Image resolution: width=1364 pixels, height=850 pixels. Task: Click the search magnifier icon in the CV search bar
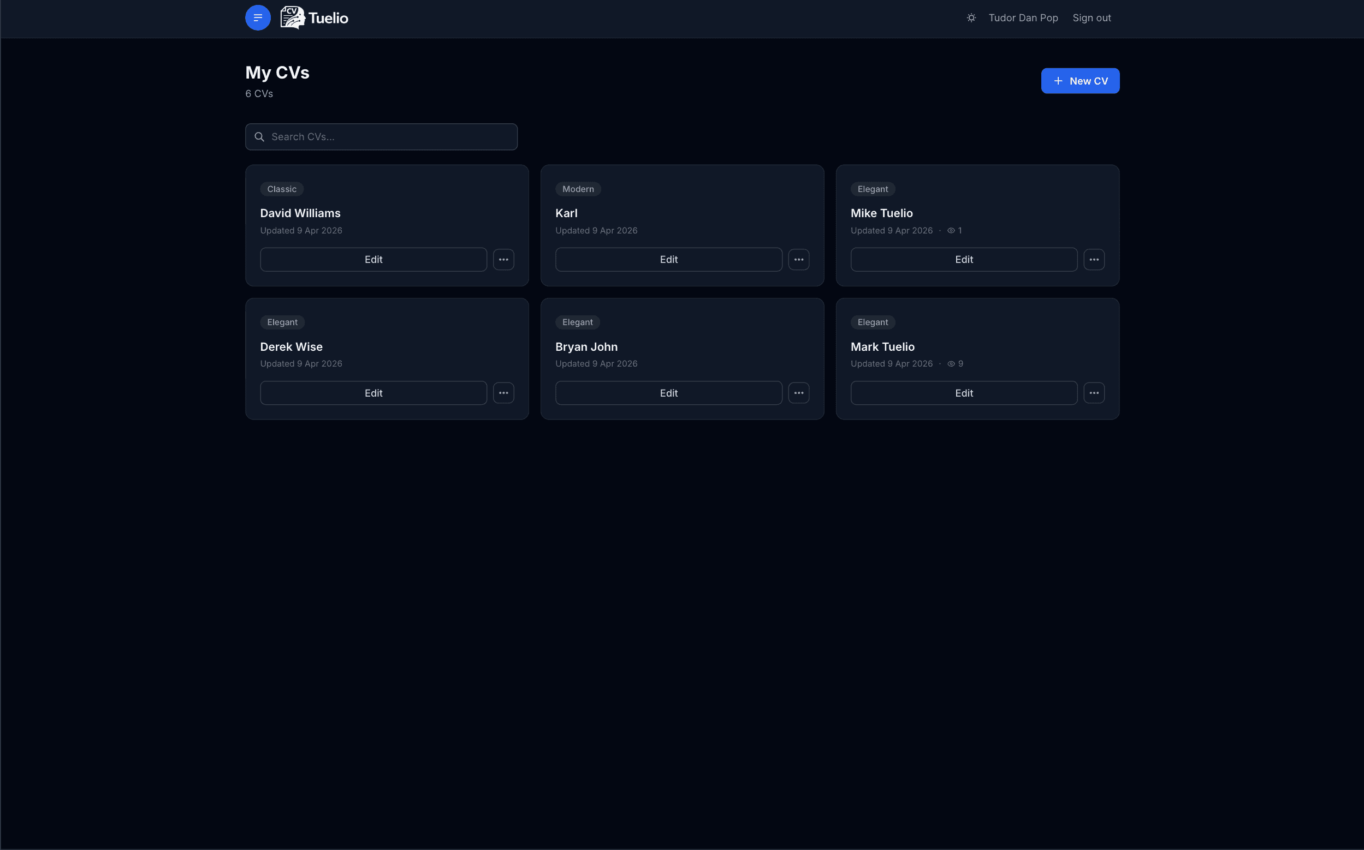(x=260, y=136)
